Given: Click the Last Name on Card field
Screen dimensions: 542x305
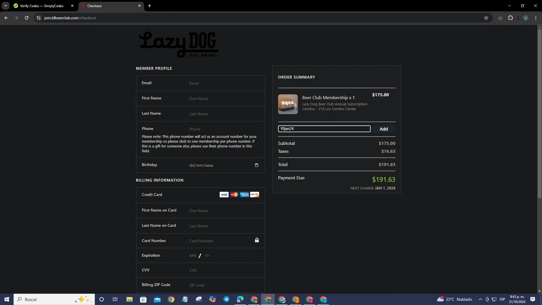Looking at the screenshot, I should pyautogui.click(x=224, y=226).
